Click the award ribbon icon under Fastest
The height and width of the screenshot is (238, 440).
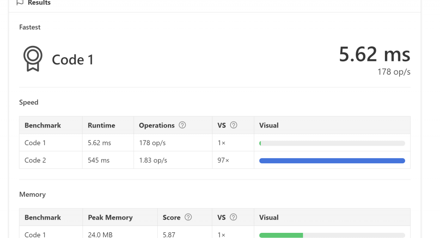tap(33, 59)
